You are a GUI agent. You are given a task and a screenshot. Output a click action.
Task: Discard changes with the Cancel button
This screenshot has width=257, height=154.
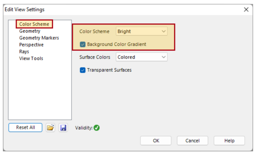tap(192, 141)
